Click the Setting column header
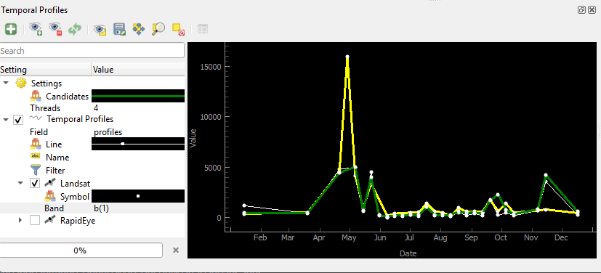The image size is (601, 273). [x=46, y=70]
